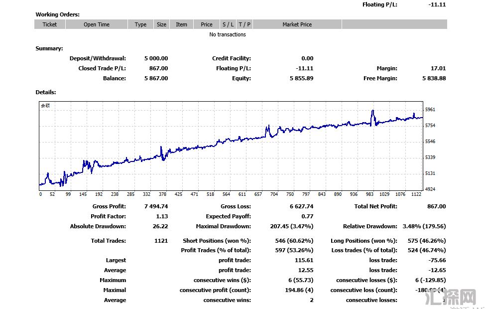The width and height of the screenshot is (486, 309).
Task: Select the Absolute Drawdown value 26.22
Action: (160, 226)
